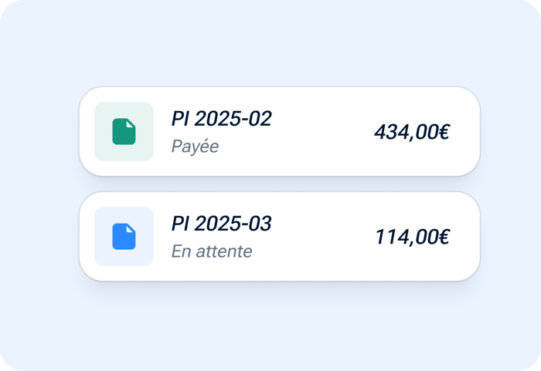
Task: Open the PI 2025-02 title
Action: click(222, 119)
